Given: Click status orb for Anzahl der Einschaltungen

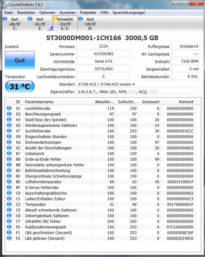Looking at the screenshot, I should coord(9,148).
